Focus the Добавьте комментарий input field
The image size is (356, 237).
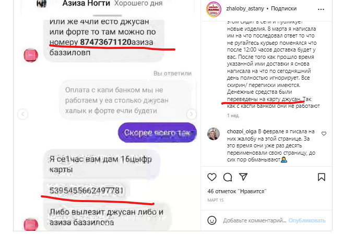click(x=254, y=220)
